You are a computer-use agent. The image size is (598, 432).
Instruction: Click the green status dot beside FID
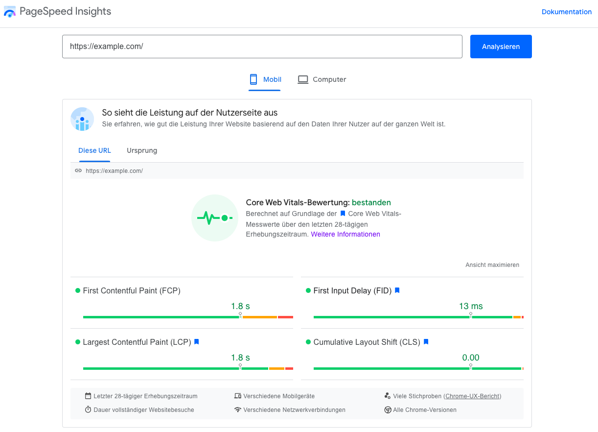click(308, 290)
